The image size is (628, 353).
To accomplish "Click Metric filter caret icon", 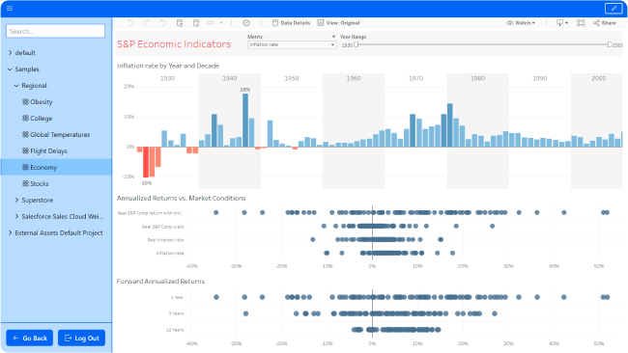I will pos(333,37).
